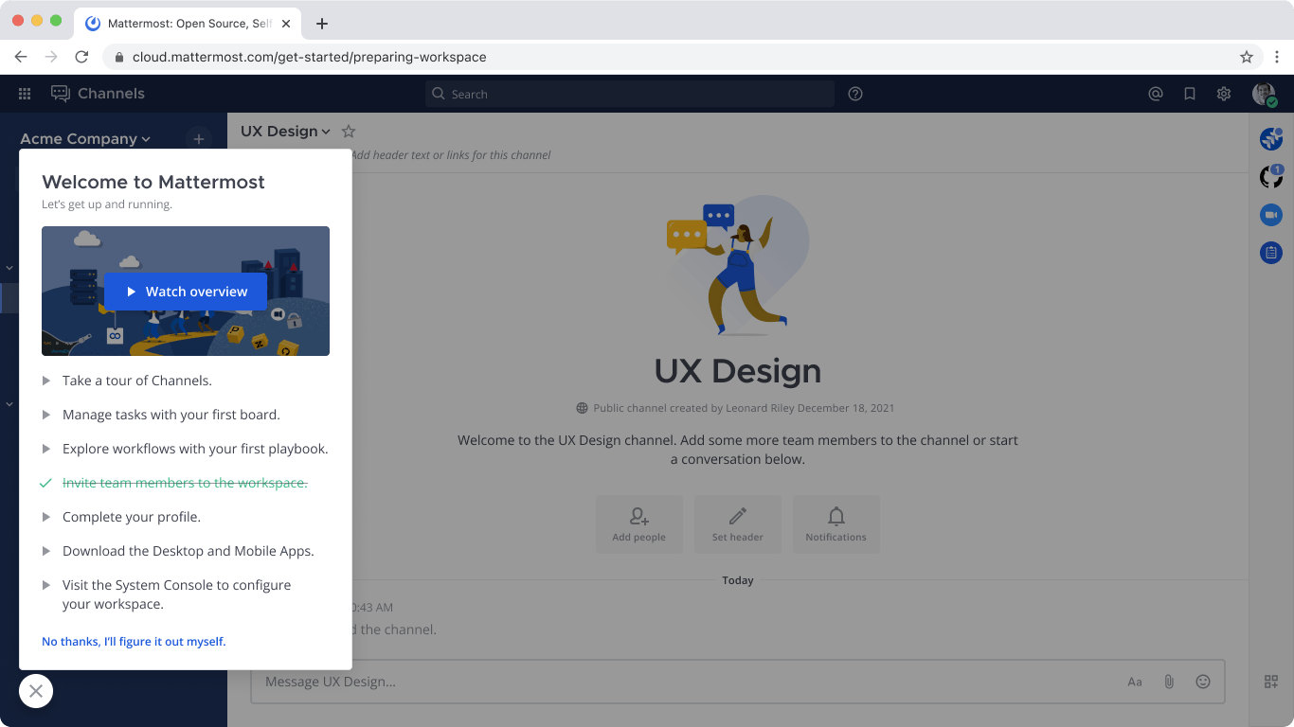
Task: Open the clipboard playbook icon in sidebar
Action: coord(1271,253)
